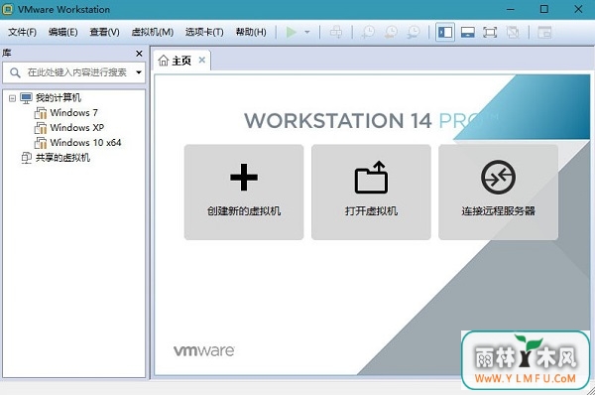Click the send Ctrl+Alt+Del toolbar icon

tap(336, 33)
